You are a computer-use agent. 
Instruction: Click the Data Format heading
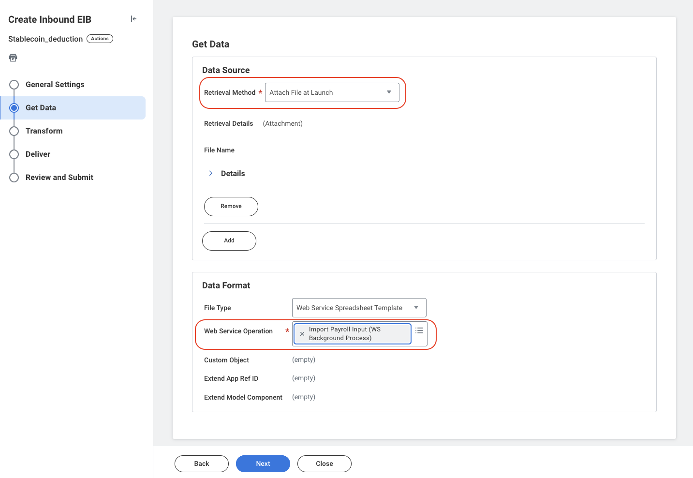point(226,285)
